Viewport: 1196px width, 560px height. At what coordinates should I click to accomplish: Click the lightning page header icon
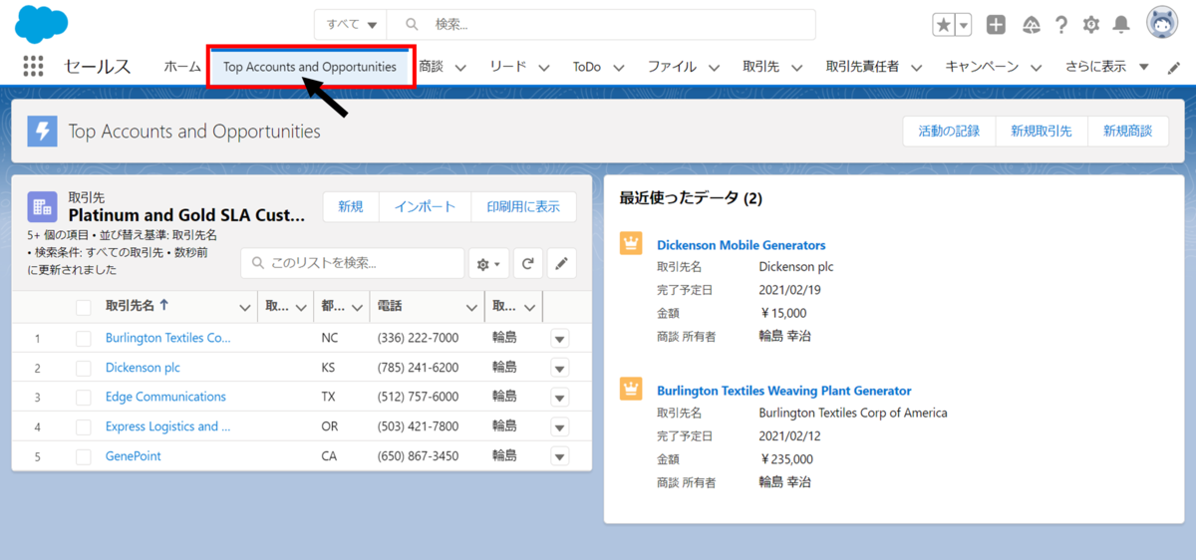coord(42,132)
